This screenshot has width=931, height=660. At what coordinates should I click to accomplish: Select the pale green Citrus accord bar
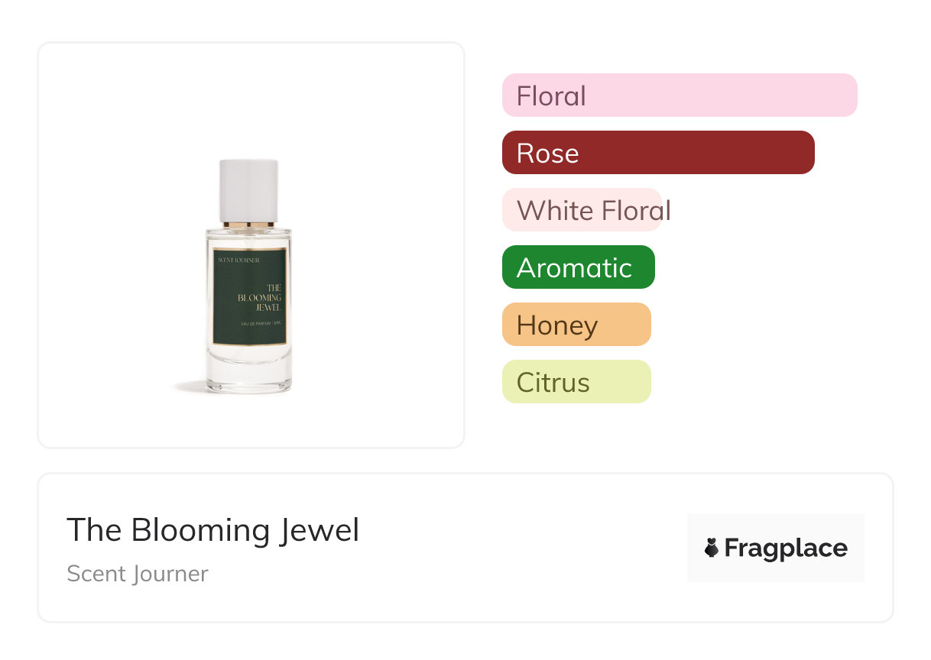576,382
